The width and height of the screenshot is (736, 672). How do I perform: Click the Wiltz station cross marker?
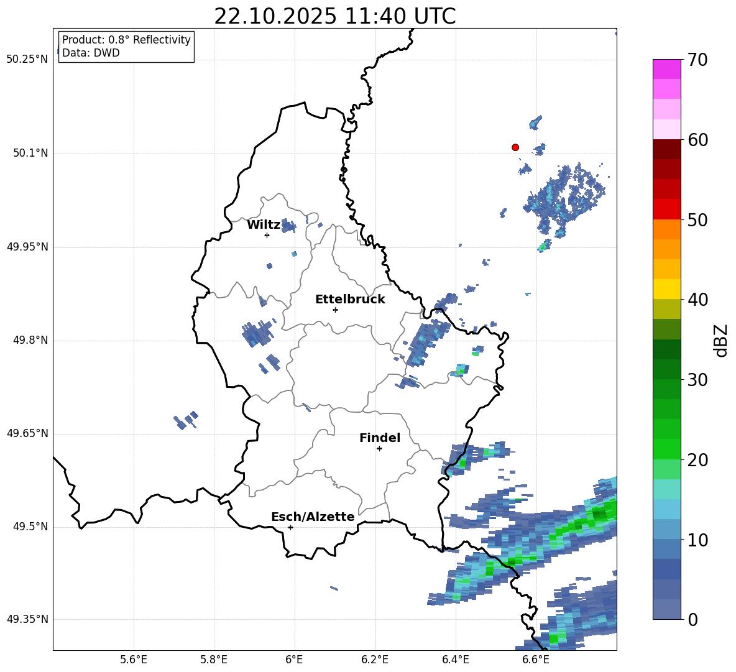tap(267, 235)
